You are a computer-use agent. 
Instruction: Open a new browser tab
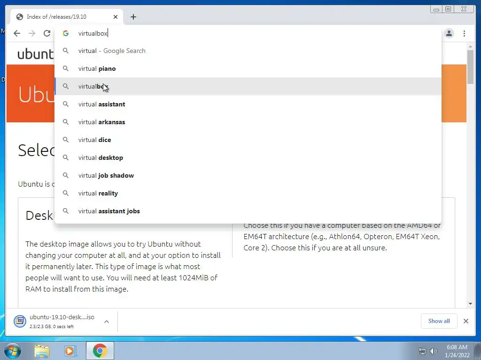(133, 17)
